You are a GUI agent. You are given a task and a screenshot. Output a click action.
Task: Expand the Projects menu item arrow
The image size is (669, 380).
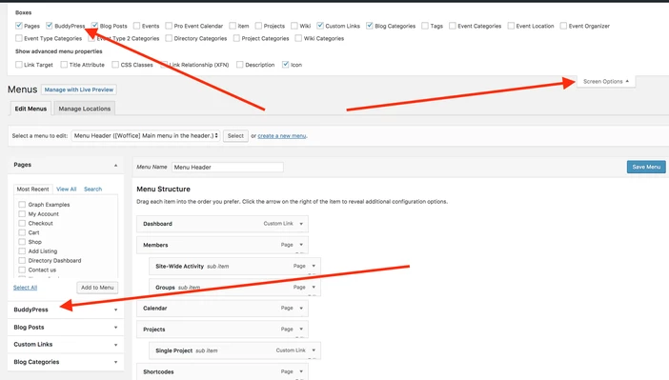coord(301,330)
